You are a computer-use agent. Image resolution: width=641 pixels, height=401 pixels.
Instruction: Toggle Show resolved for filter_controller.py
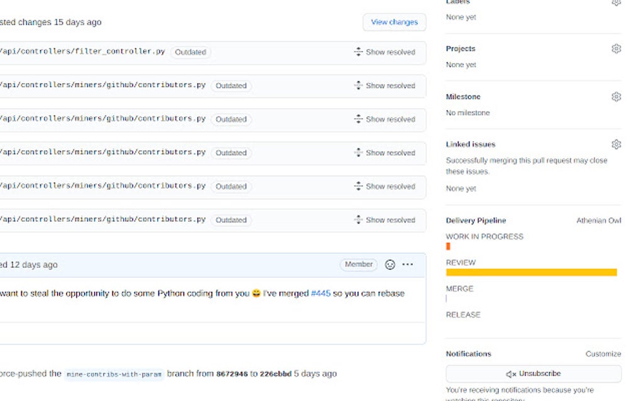point(391,52)
